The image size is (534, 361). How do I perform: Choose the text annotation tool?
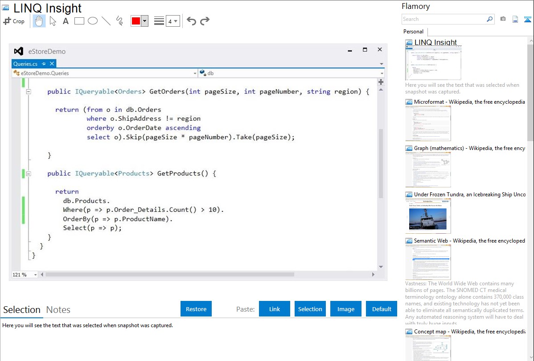tap(66, 21)
